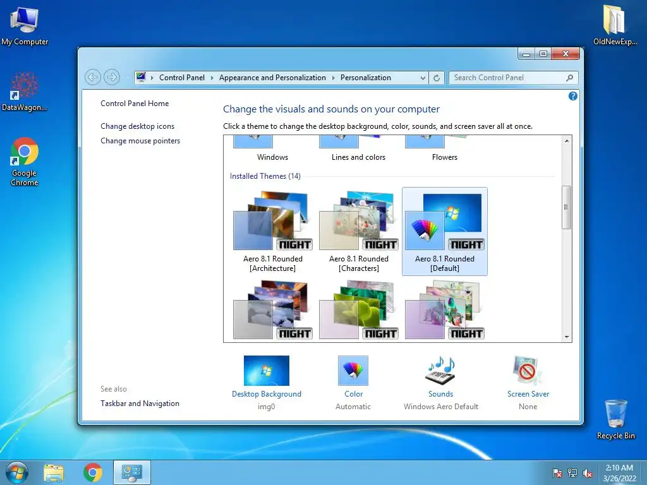Open the OldNewExp folder on desktop
This screenshot has height=485, width=647.
615,25
